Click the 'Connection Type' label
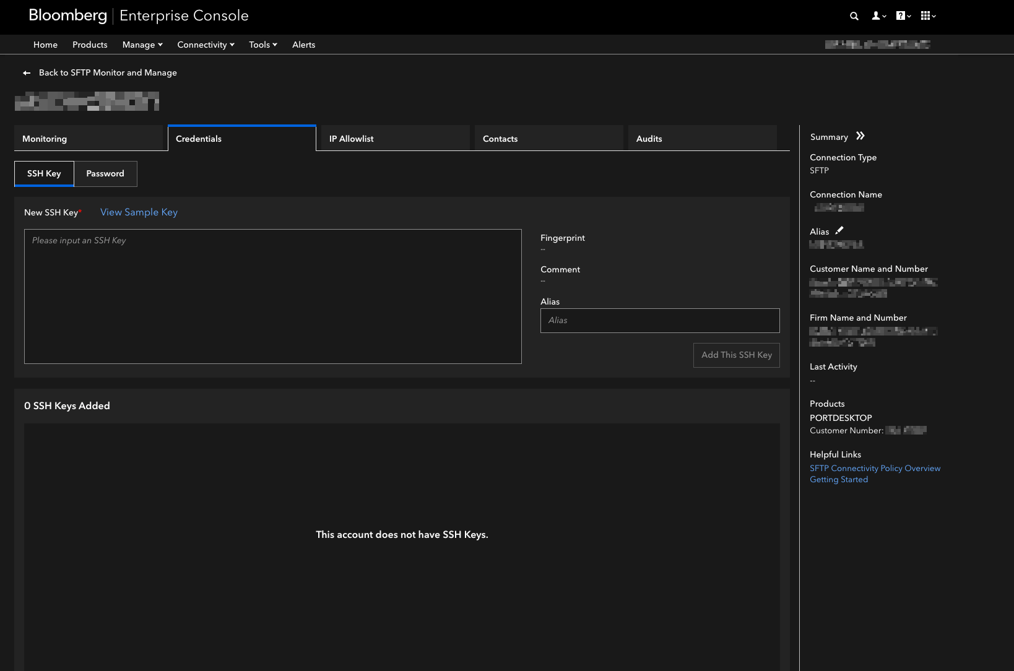The width and height of the screenshot is (1014, 671). click(x=843, y=158)
